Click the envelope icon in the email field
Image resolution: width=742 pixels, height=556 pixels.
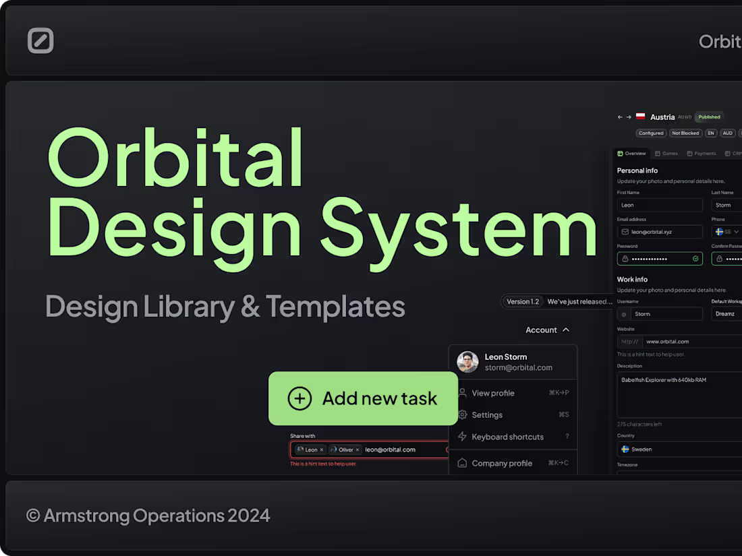(x=625, y=232)
